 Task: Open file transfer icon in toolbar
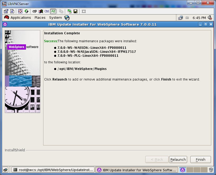tap(69, 11)
